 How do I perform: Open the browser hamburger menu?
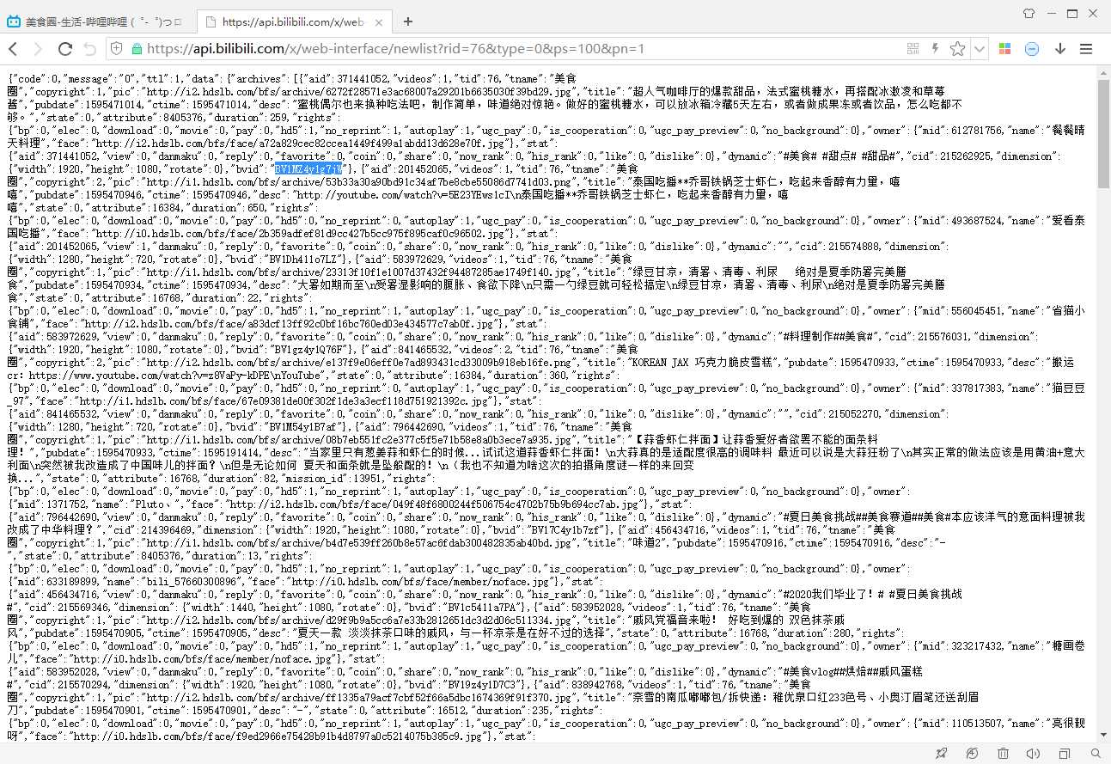(x=1086, y=49)
